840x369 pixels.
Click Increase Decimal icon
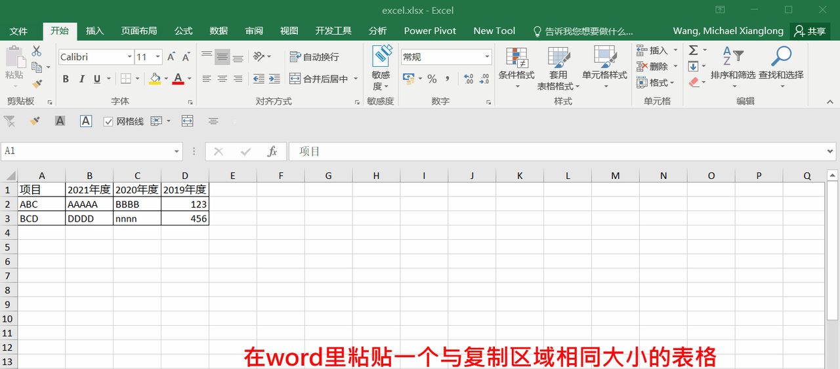click(x=469, y=79)
